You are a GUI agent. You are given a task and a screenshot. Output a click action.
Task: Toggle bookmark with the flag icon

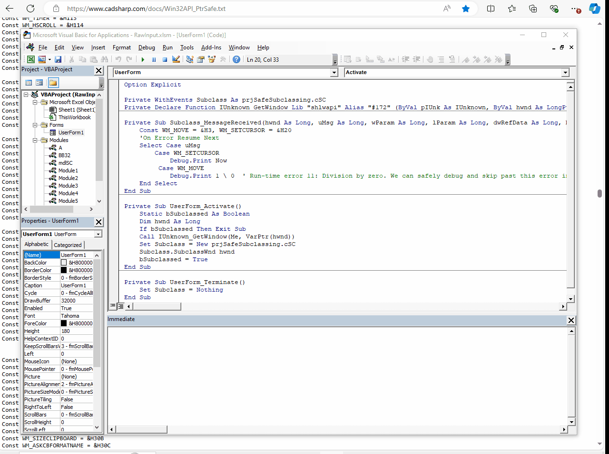coord(465,59)
